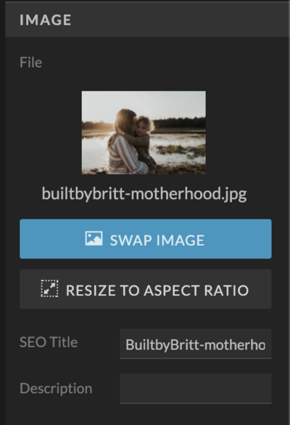Focus the SEO Title text field
This screenshot has width=290, height=425.
tap(196, 344)
